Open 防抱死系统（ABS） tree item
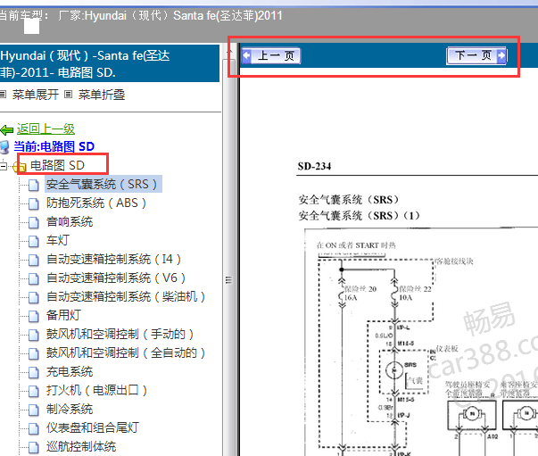 coord(96,203)
